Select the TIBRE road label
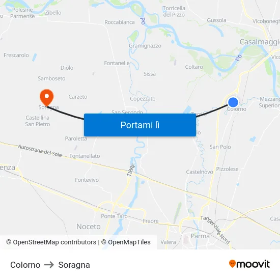Viewport: 280px width, 280px height. (131, 170)
